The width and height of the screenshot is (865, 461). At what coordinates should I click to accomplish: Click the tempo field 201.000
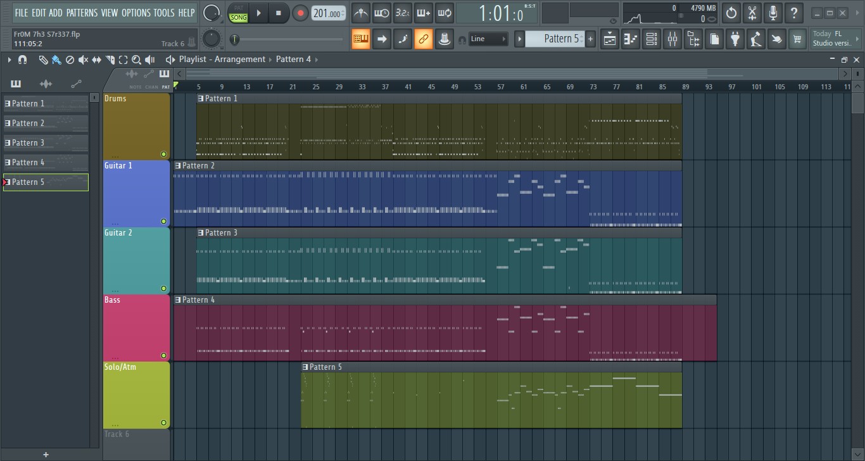pyautogui.click(x=329, y=13)
